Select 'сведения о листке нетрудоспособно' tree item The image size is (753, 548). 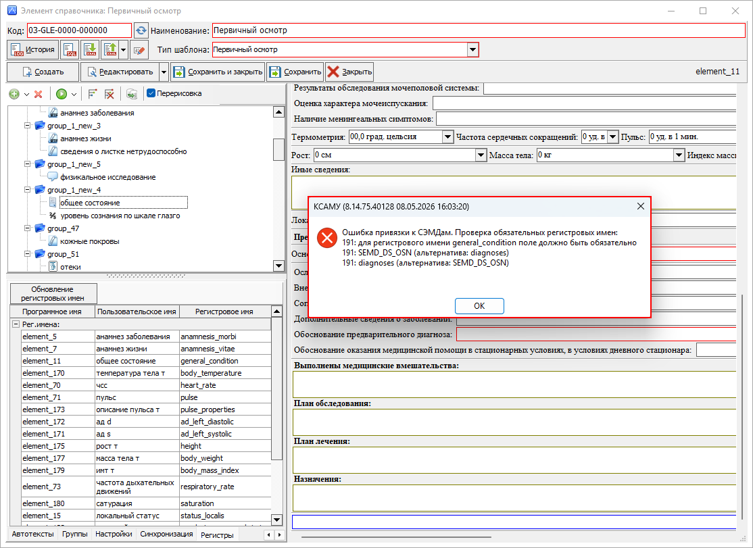(124, 151)
